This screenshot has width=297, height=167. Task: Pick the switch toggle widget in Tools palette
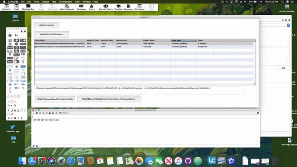17,62
